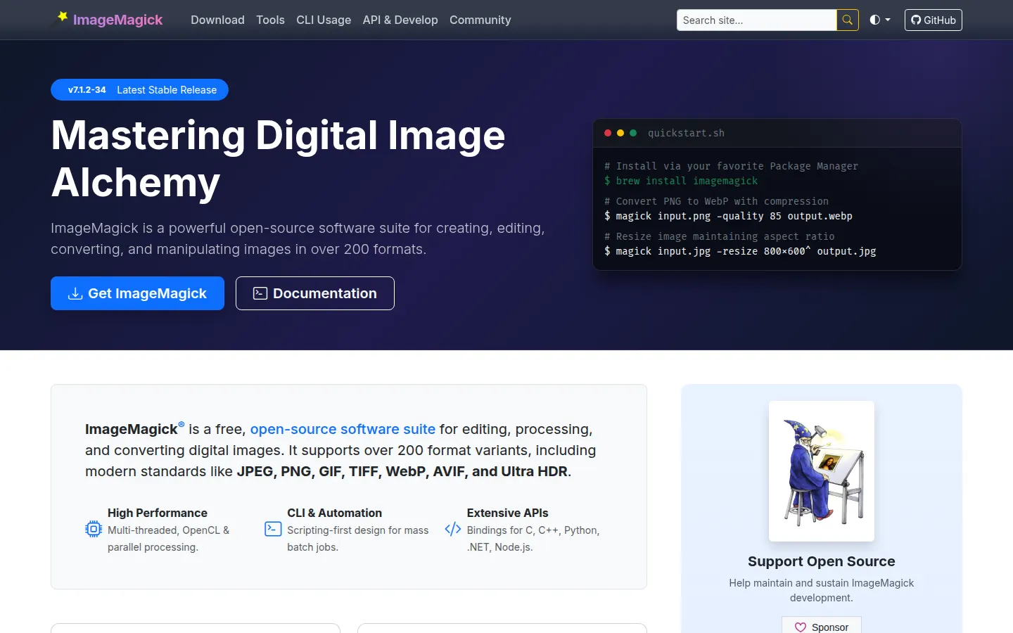Follow the open-source software suite link
This screenshot has height=633, width=1013.
[343, 429]
